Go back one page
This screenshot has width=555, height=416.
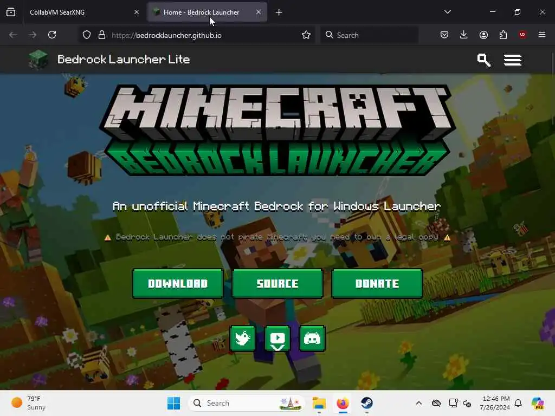tap(13, 35)
